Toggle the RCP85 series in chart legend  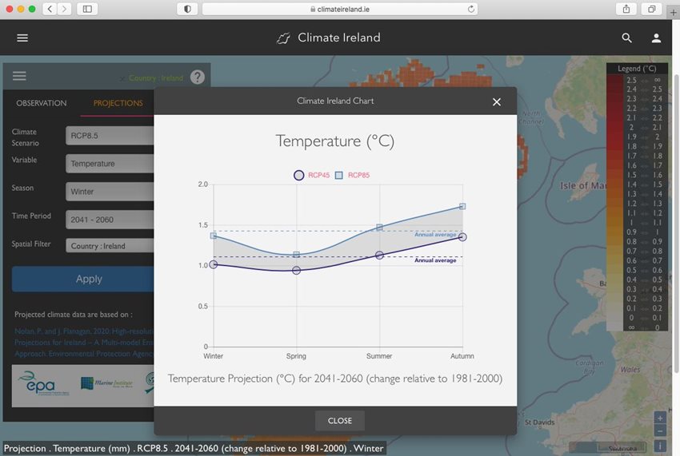(x=339, y=175)
